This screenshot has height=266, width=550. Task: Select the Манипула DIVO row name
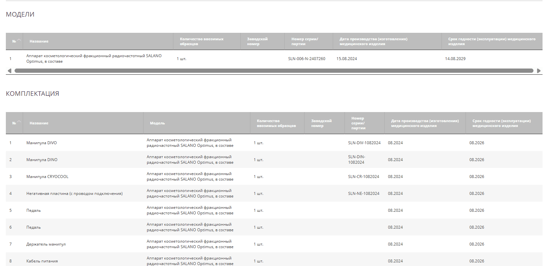(42, 143)
